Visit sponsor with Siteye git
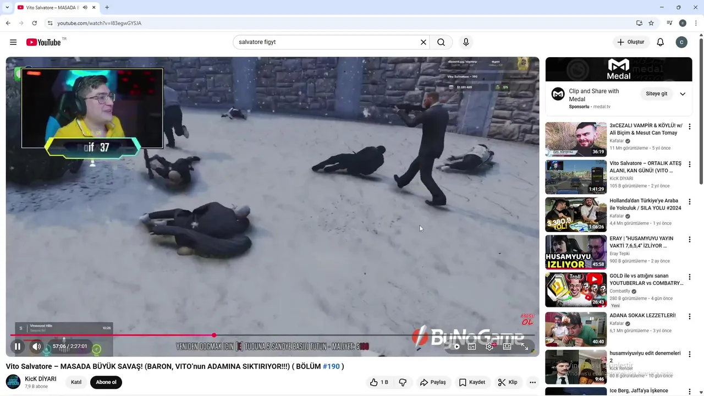This screenshot has height=396, width=704. point(656,94)
